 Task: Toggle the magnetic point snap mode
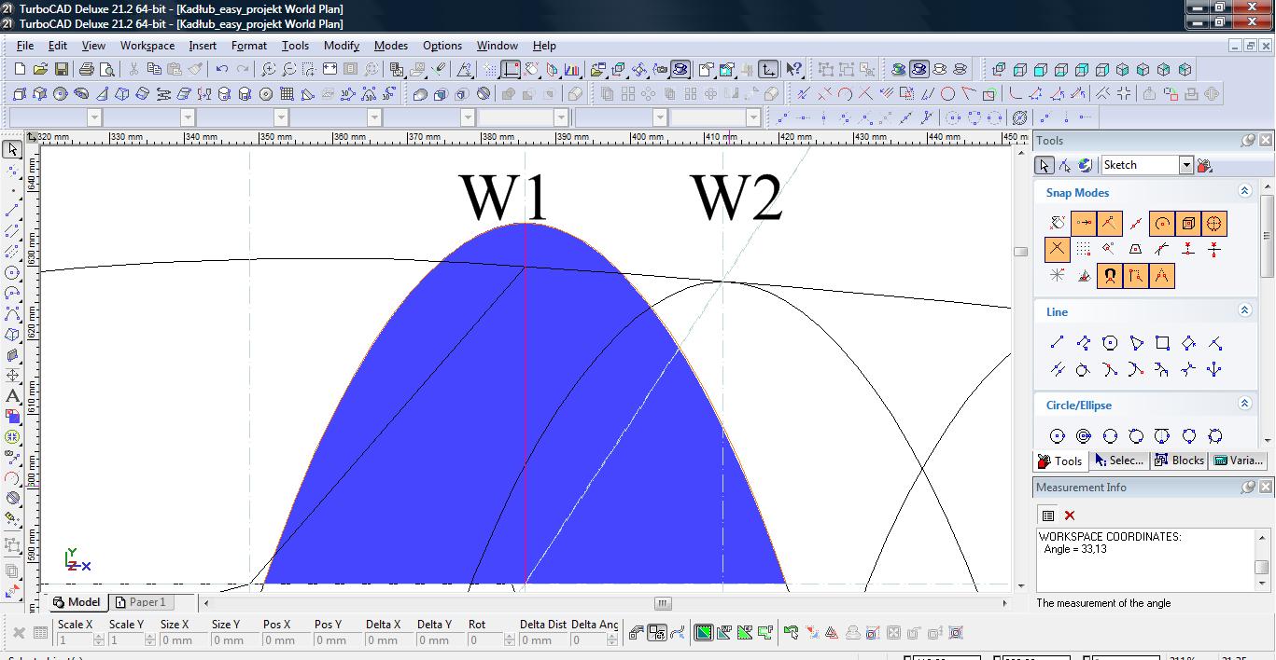[x=1109, y=276]
